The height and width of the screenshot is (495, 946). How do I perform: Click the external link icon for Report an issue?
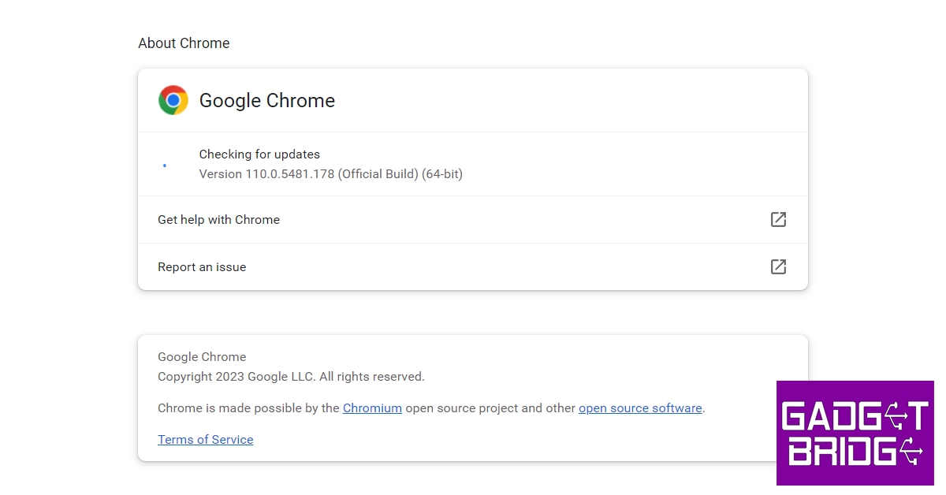coord(778,267)
